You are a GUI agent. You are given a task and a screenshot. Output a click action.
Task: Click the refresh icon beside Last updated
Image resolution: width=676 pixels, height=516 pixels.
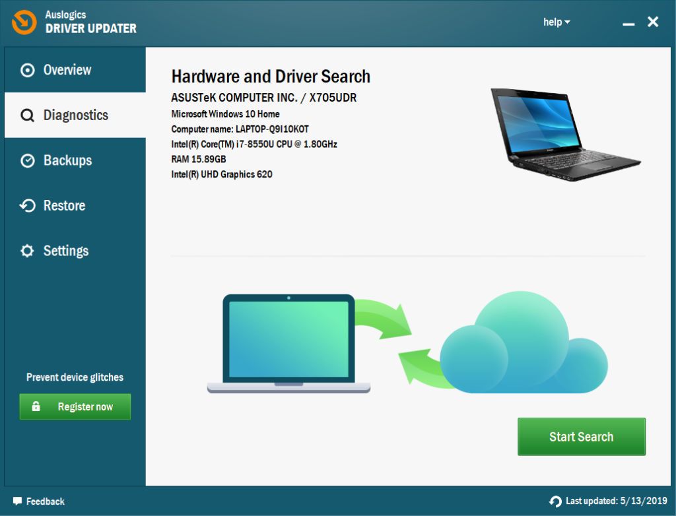[x=556, y=501]
